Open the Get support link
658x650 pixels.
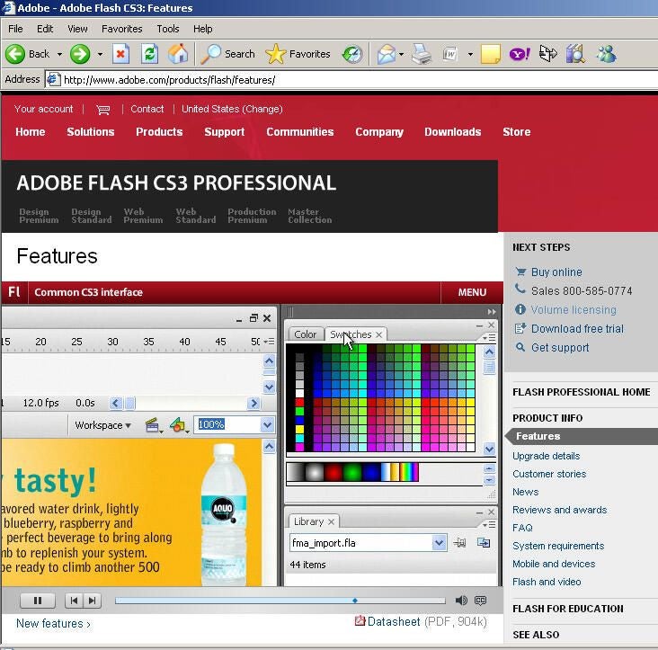pyautogui.click(x=560, y=347)
